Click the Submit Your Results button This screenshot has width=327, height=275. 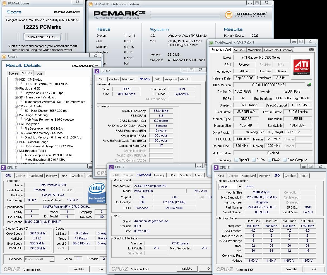[42, 37]
